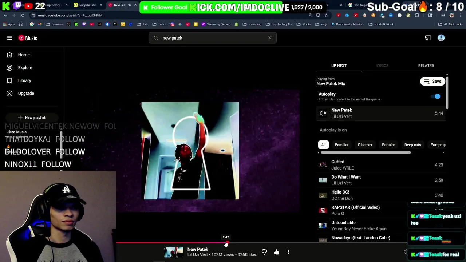Switch to the UP NEXT tab

click(339, 65)
